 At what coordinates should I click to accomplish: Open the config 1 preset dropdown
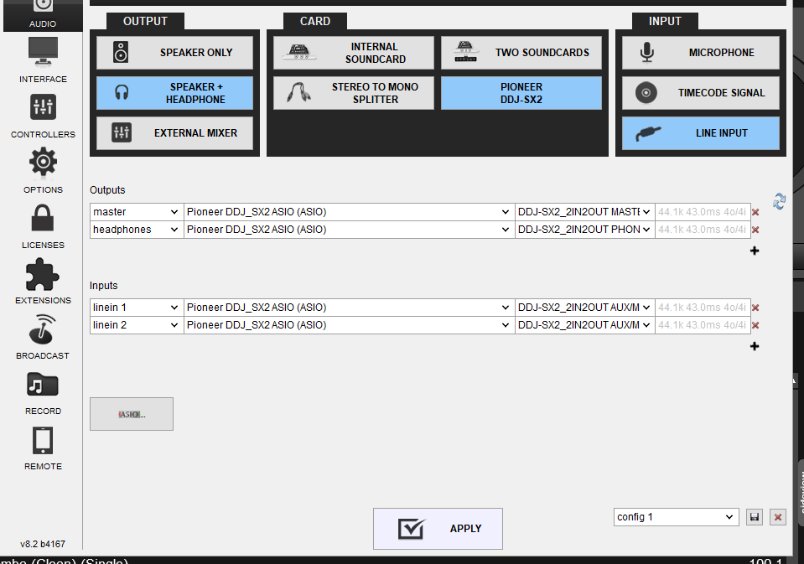click(676, 517)
